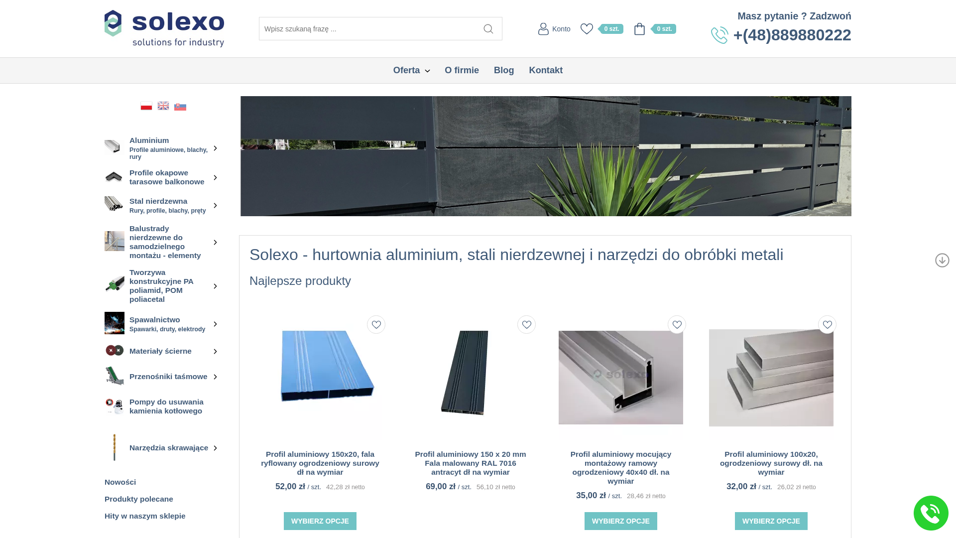Favorite the Fala malowany RAL 7016 product
This screenshot has width=956, height=538.
pos(526,325)
